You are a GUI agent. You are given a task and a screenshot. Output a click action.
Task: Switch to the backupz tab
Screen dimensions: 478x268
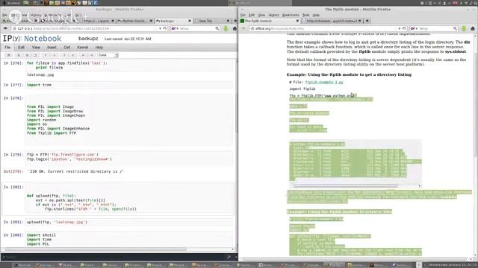pyautogui.click(x=173, y=21)
